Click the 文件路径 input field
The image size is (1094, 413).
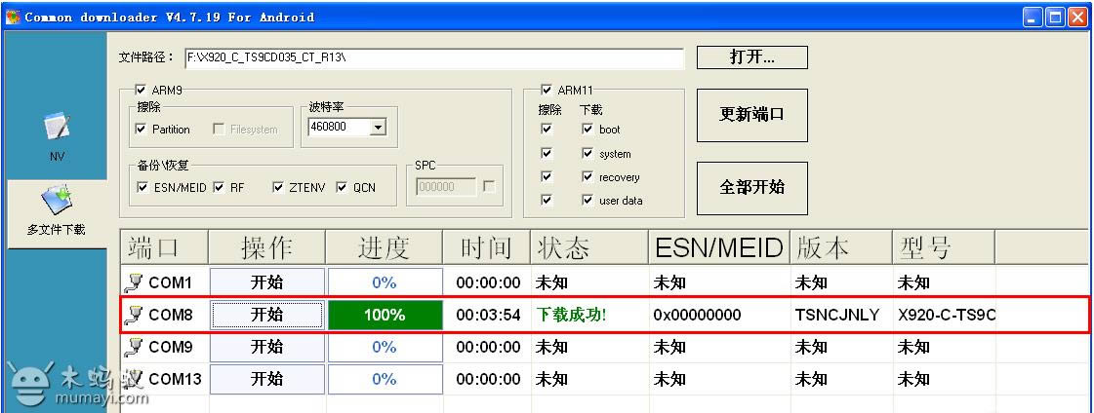(433, 58)
